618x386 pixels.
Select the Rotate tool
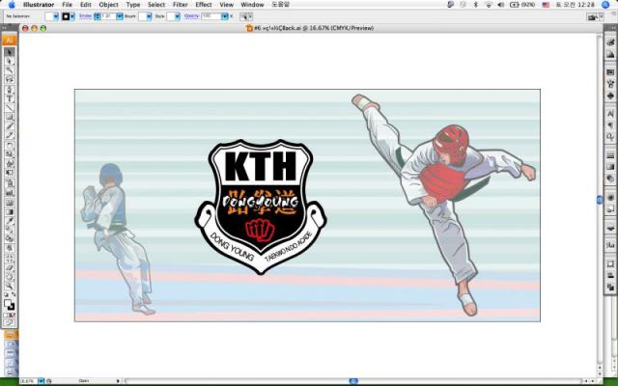click(x=10, y=146)
